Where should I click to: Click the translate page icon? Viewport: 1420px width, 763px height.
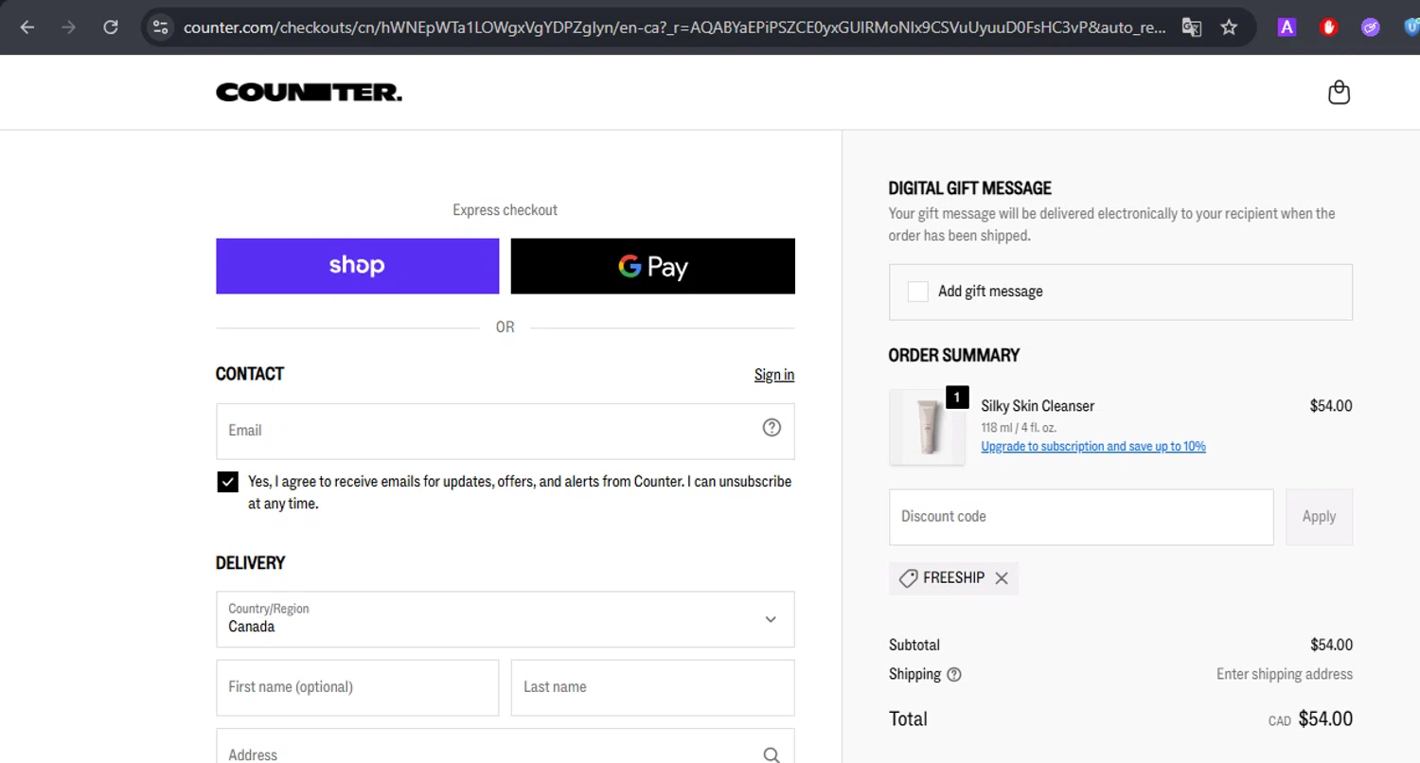tap(1192, 27)
